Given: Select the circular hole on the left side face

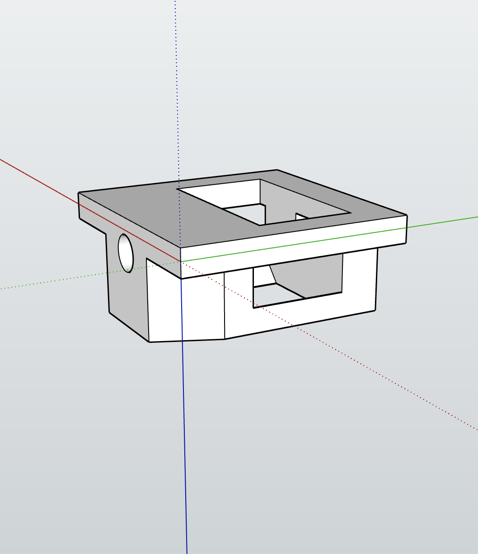Looking at the screenshot, I should 126,253.
